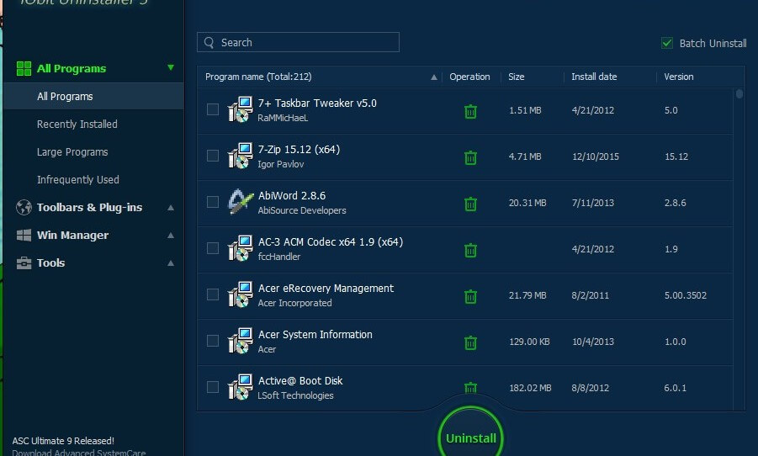Toggle program name sort arrow

pyautogui.click(x=433, y=77)
